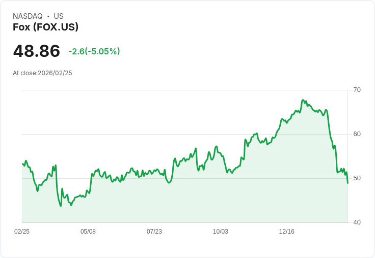The width and height of the screenshot is (375, 258).
Task: Click the At close:2026/02/25 date text
Action: coord(42,73)
